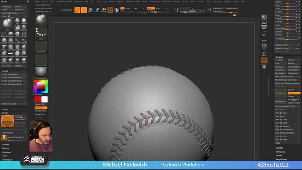Click the Clone brush button
This screenshot has height=170, width=302.
point(8,10)
